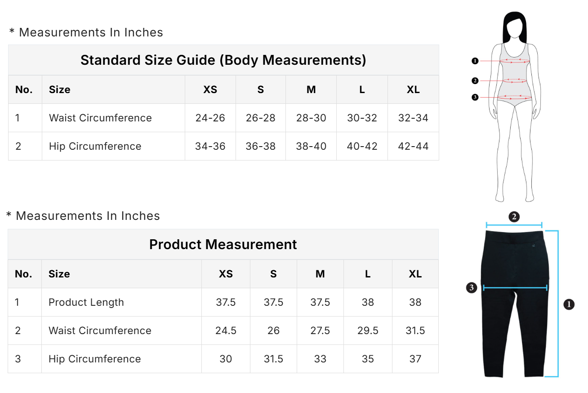588x393 pixels.
Task: Click the "Standard Size Guide (Body Measurements)" heading
Action: pyautogui.click(x=223, y=60)
